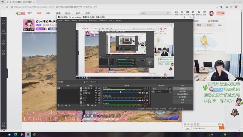Switch to 钻粉(0) tab in Douyu chat panel

pos(220,25)
